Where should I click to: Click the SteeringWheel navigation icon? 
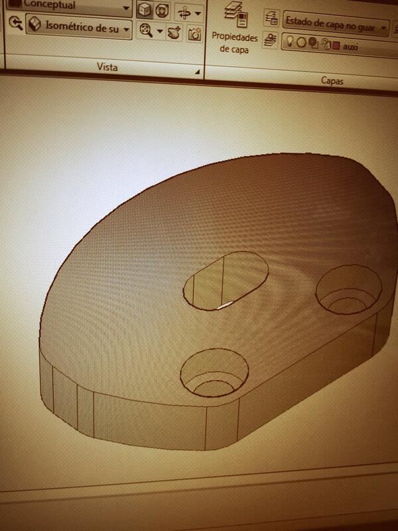click(x=162, y=11)
